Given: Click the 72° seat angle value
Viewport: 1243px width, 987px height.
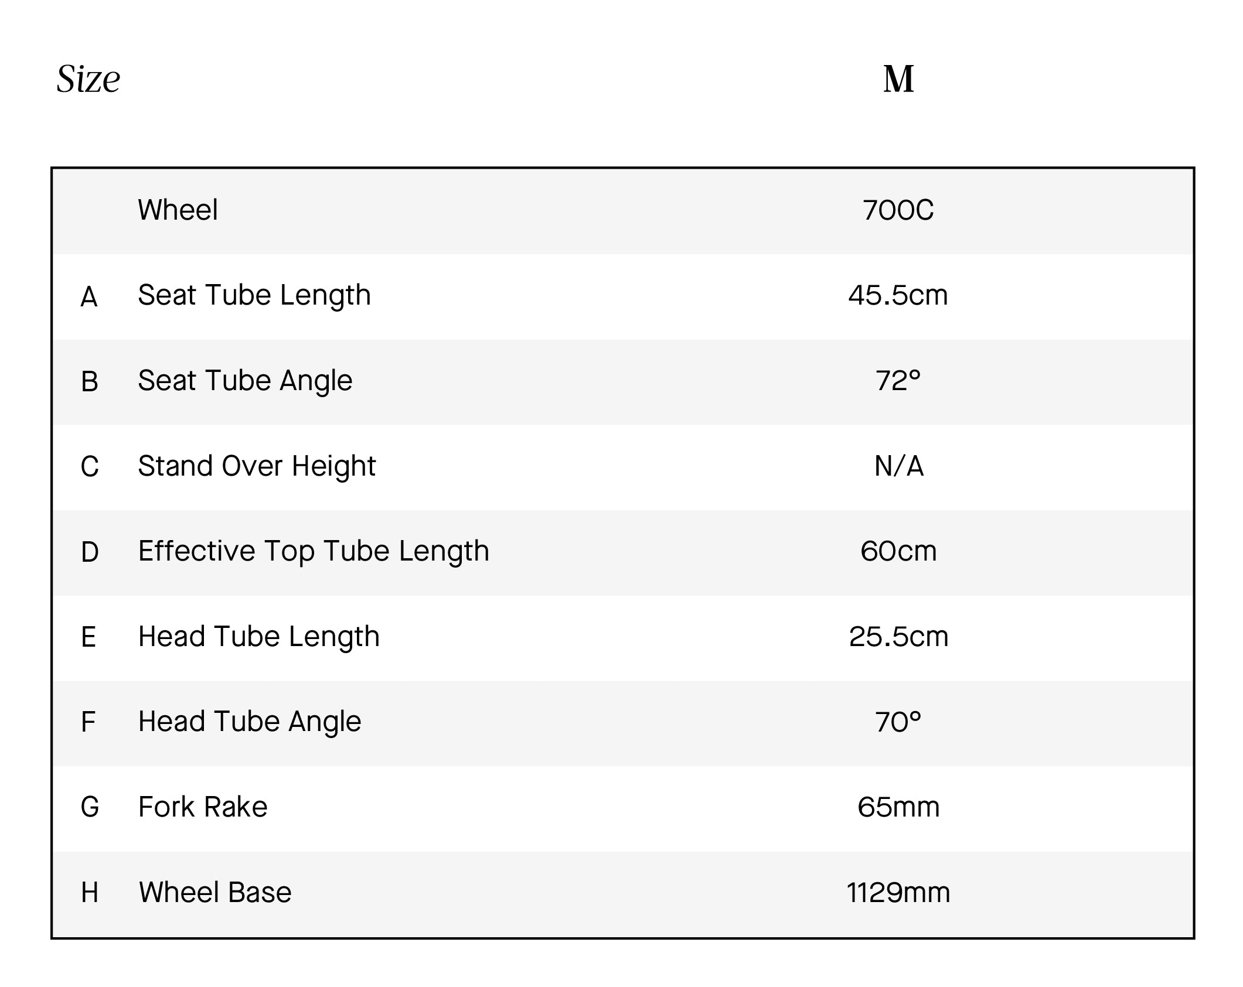Looking at the screenshot, I should pyautogui.click(x=898, y=381).
